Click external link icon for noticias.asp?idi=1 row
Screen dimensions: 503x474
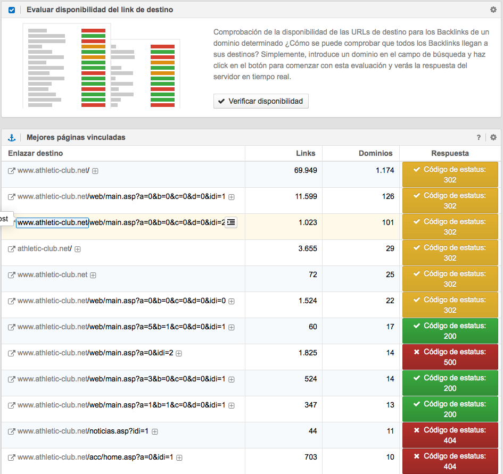[x=12, y=431]
